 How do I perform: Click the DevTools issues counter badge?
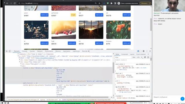click(138, 51)
